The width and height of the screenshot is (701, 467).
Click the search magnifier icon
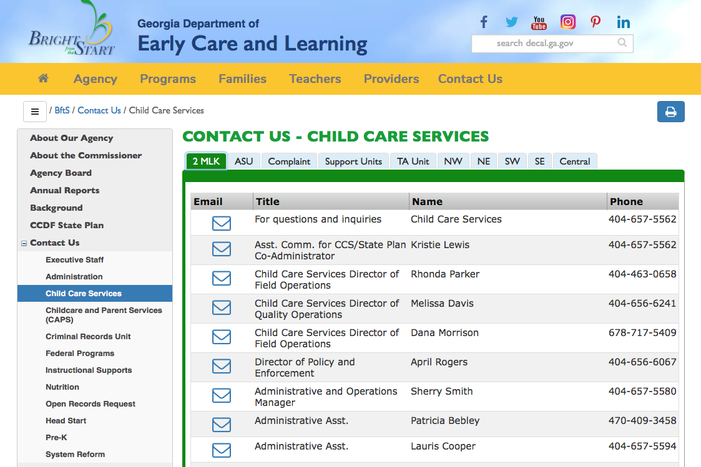[x=622, y=43]
